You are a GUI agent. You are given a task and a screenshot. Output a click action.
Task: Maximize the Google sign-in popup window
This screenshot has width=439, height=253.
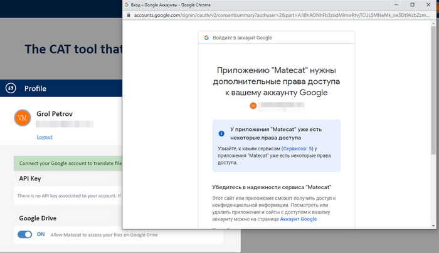pyautogui.click(x=411, y=4)
